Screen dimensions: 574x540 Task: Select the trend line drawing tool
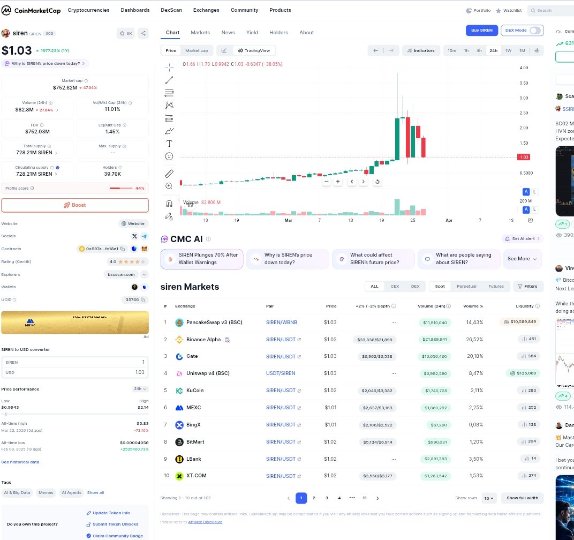pyautogui.click(x=169, y=80)
